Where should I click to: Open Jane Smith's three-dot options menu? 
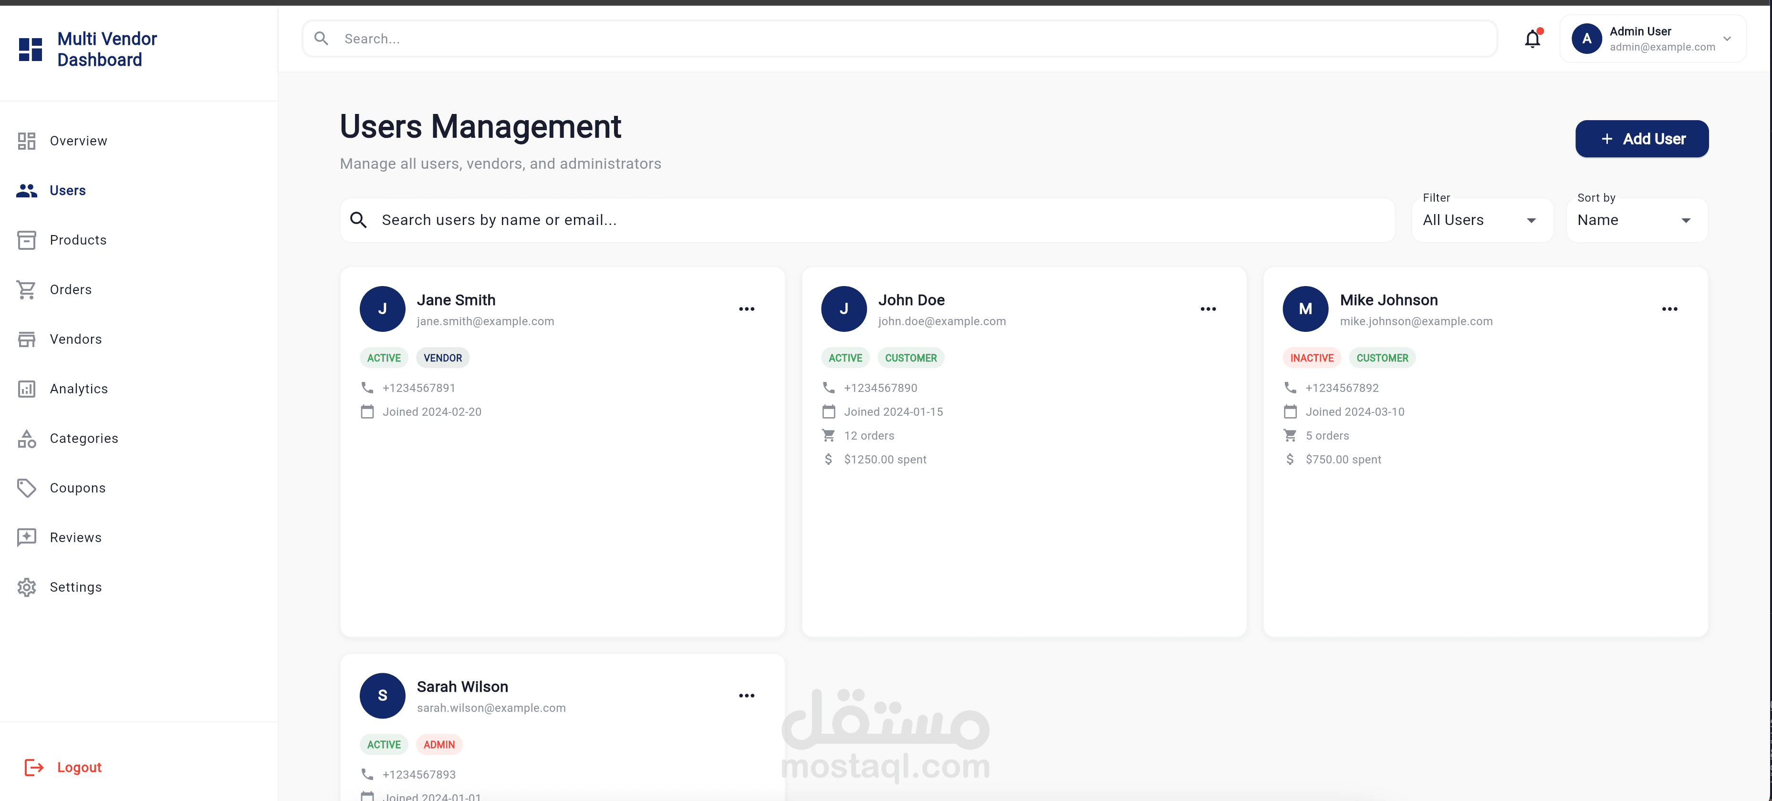[746, 309]
